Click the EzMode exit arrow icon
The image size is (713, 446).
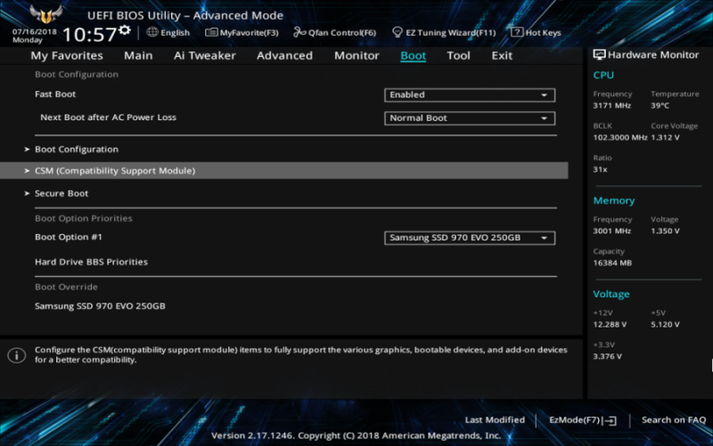[x=610, y=420]
